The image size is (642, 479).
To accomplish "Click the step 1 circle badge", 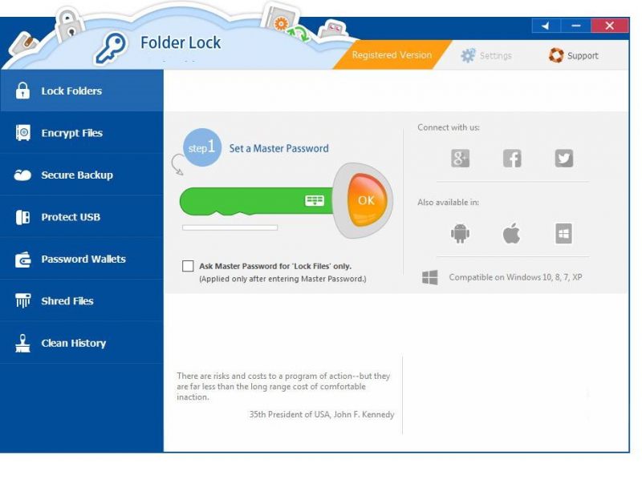I will 202,147.
